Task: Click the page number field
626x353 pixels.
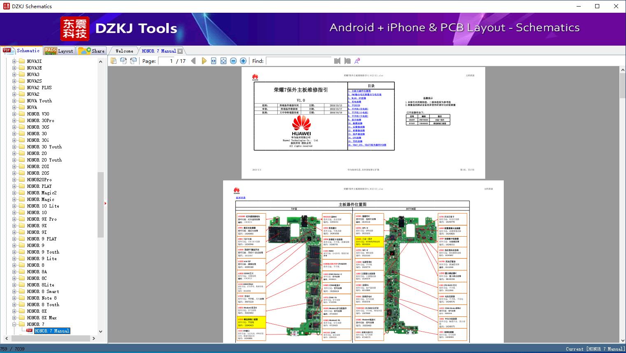Action: click(166, 61)
